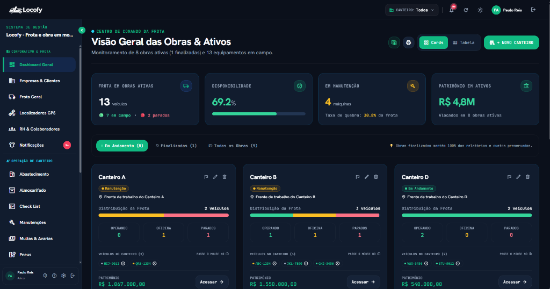
Task: Switch to Cards view
Action: coord(433,42)
